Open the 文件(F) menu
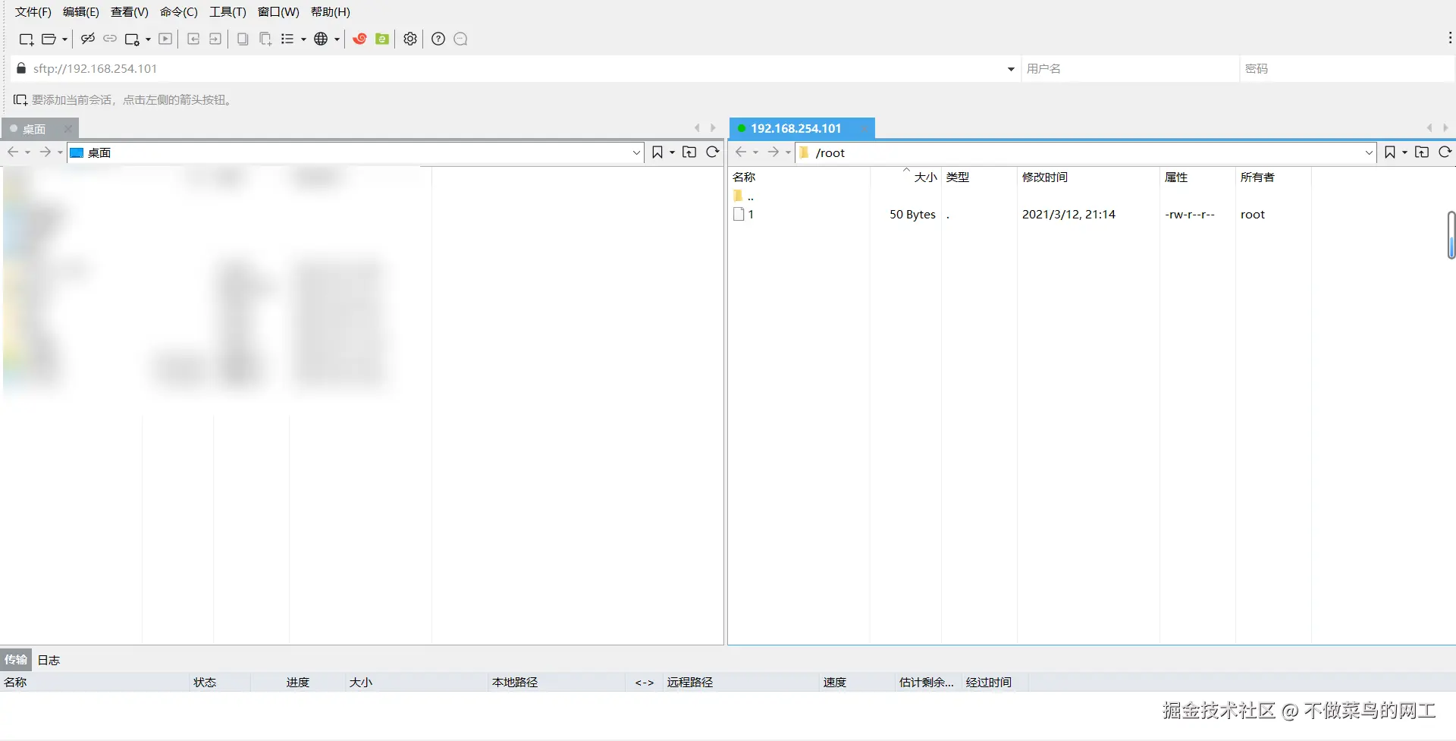 point(33,12)
